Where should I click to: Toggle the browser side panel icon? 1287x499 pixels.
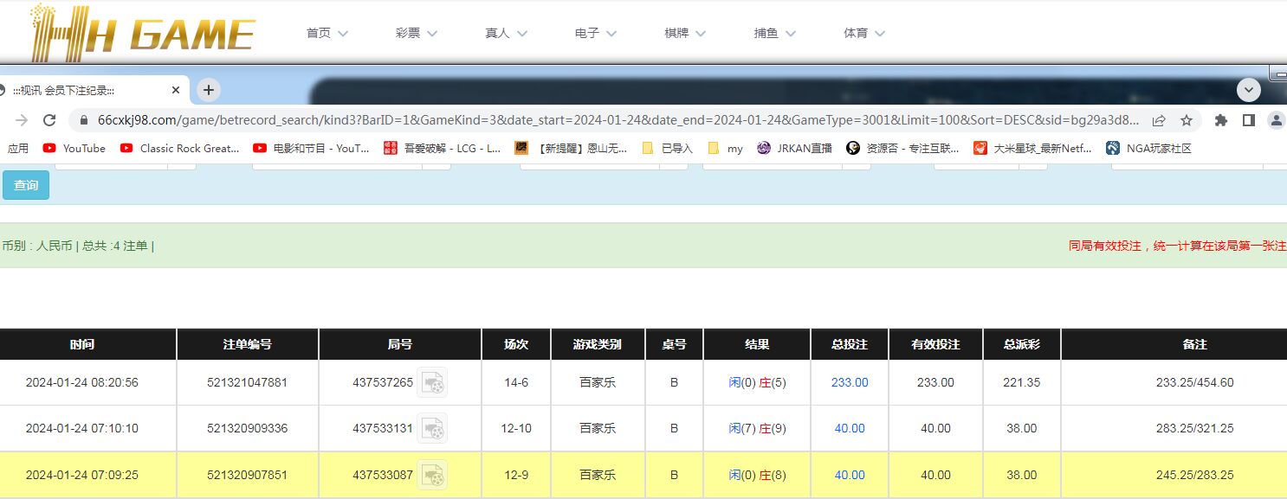pos(1248,120)
